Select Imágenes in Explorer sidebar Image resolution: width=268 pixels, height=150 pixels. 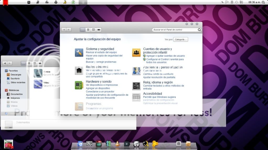tap(13, 98)
